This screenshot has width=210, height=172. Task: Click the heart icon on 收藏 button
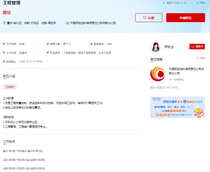[145, 18]
